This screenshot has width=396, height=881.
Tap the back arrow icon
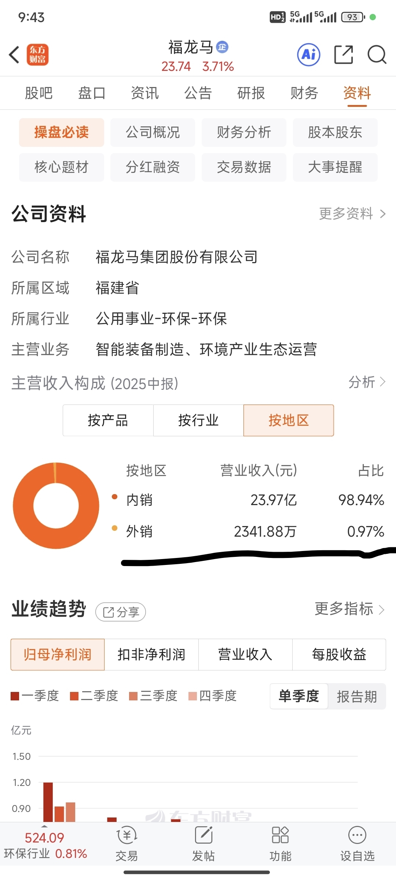[x=14, y=55]
